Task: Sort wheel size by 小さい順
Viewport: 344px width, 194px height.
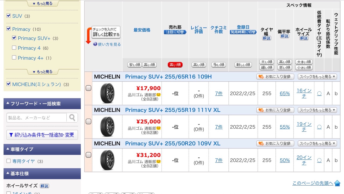Action: 304,68
